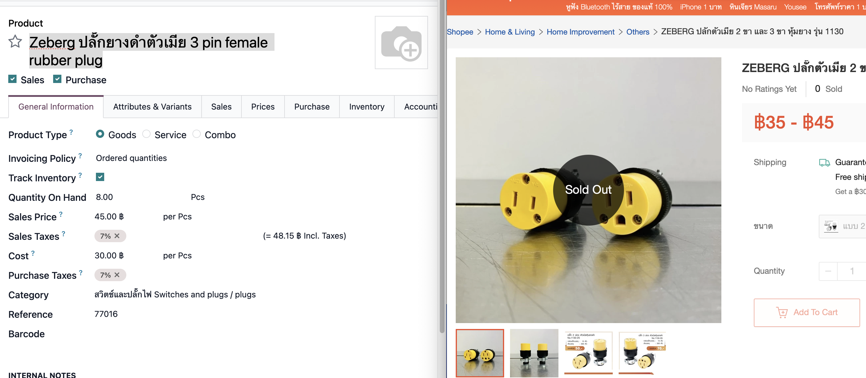The image size is (866, 378).
Task: Click the favorite star icon beside product name
Action: tap(15, 42)
